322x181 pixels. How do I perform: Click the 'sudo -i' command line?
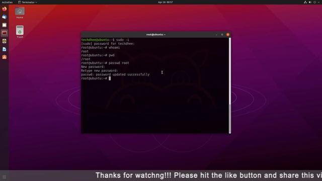pyautogui.click(x=105, y=40)
